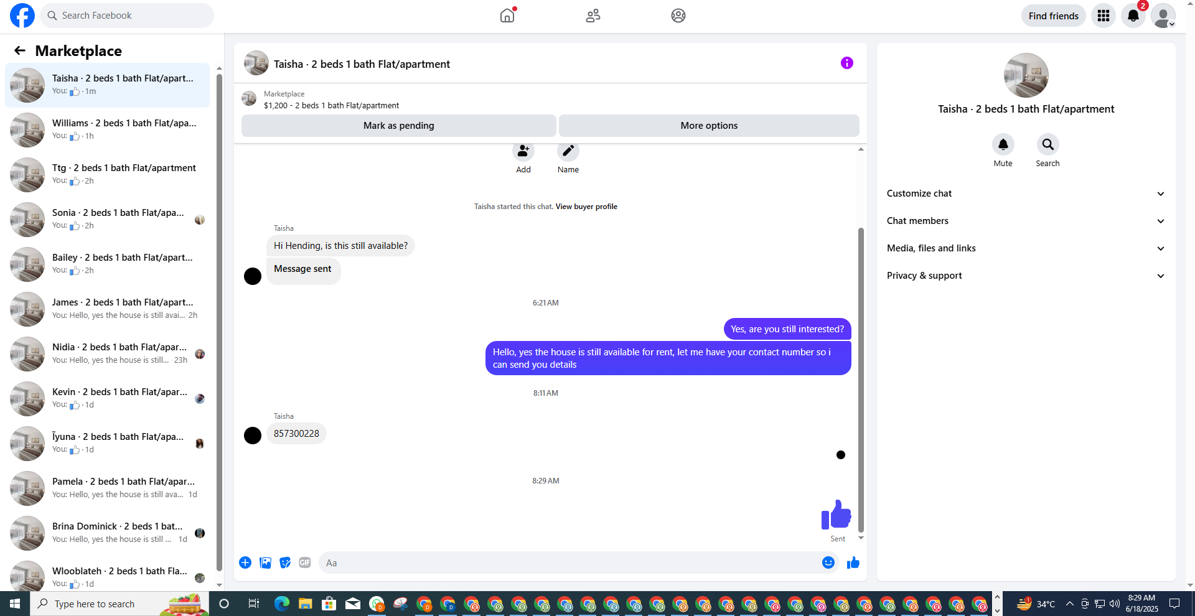
Task: Choose a sticker from the sticker icon
Action: [x=285, y=562]
